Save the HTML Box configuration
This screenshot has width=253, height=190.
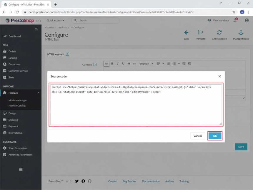coord(241,147)
